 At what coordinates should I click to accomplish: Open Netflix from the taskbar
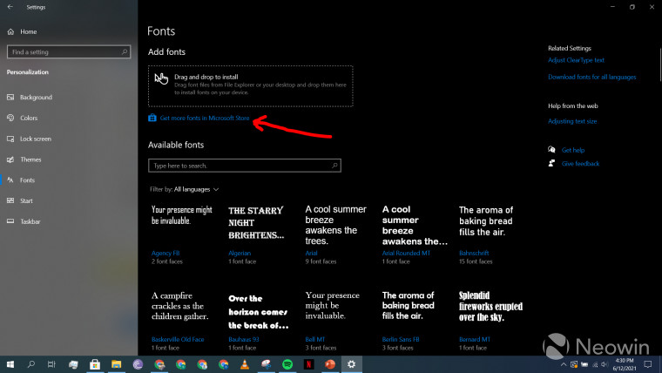pyautogui.click(x=308, y=364)
